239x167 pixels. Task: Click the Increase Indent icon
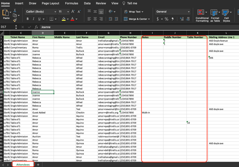pos(116,19)
